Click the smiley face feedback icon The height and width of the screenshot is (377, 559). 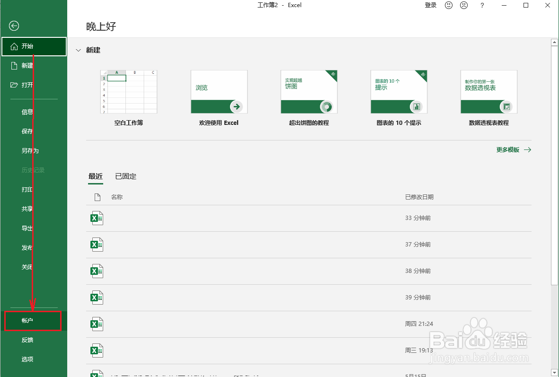(x=449, y=5)
